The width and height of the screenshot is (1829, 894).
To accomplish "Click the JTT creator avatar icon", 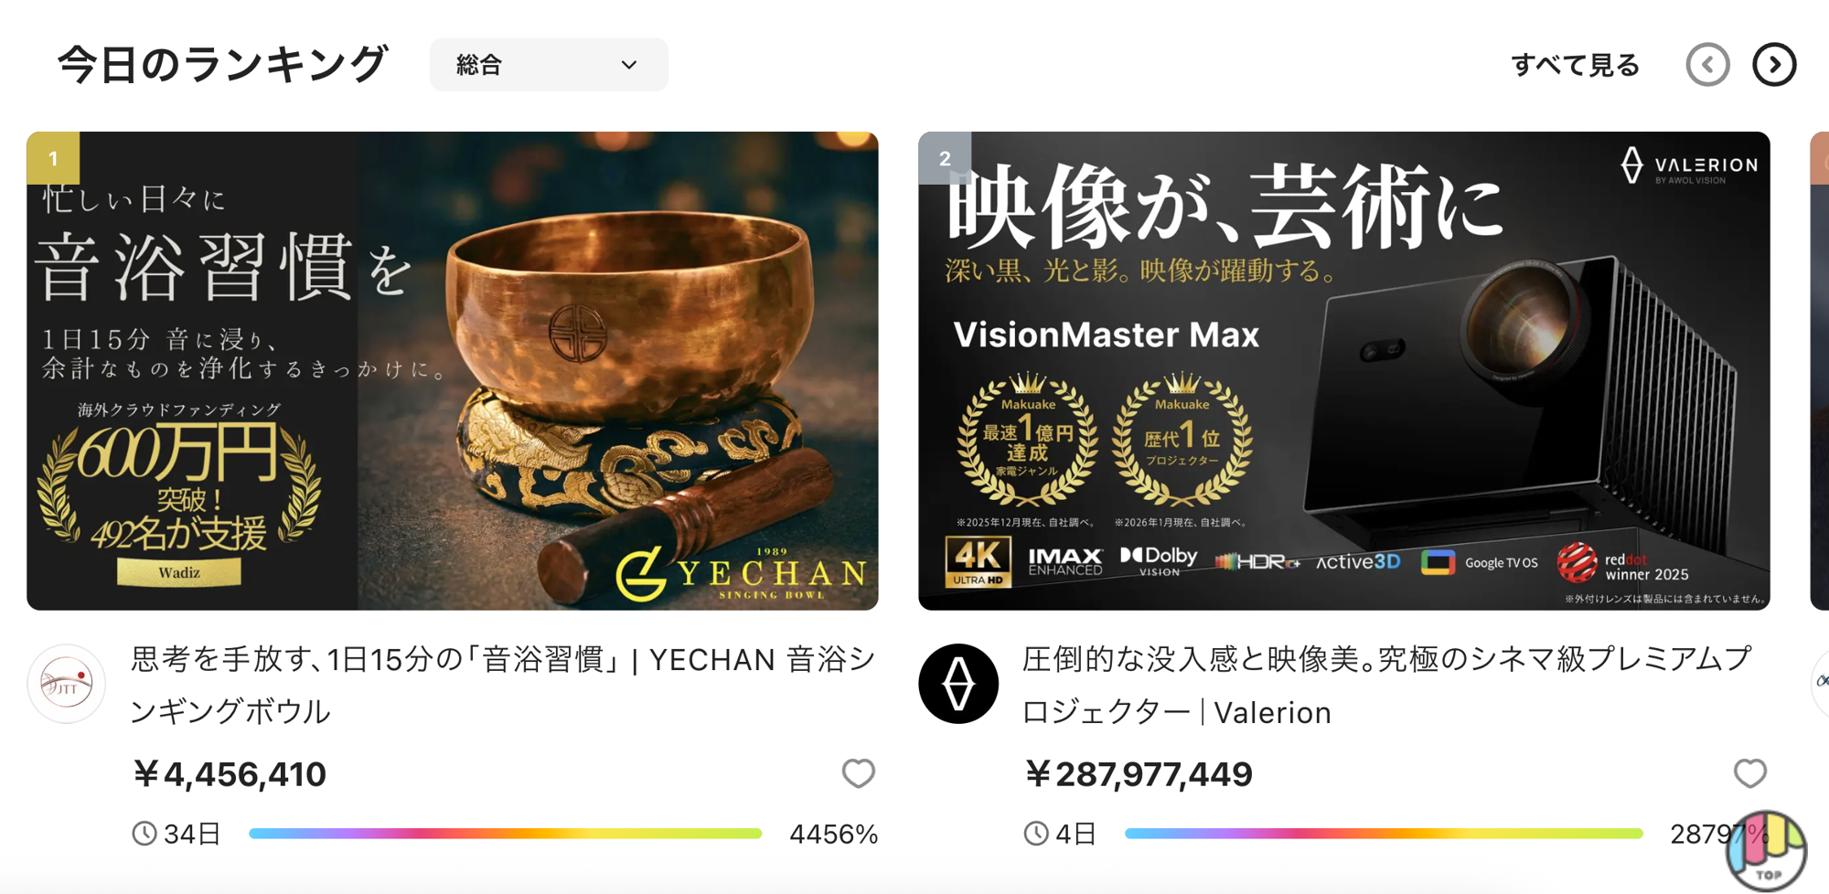I will tap(66, 684).
